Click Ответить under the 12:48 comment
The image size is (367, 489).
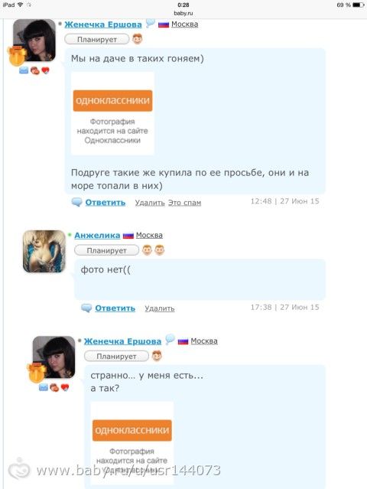point(106,202)
